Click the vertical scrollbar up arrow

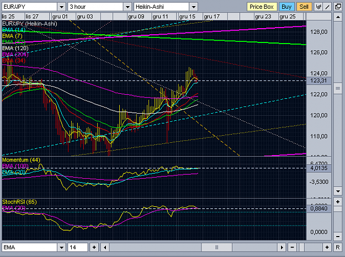click(x=338, y=17)
